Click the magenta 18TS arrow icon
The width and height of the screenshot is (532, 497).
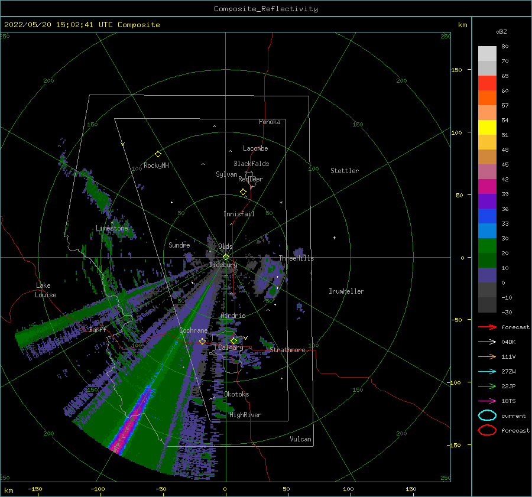click(x=487, y=401)
